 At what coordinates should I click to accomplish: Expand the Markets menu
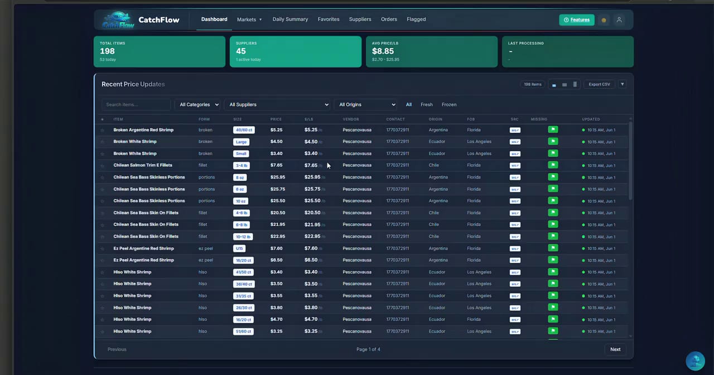coord(249,20)
